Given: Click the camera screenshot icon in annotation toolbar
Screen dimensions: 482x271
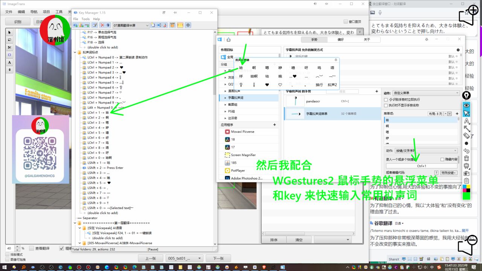Looking at the screenshot, I should (x=466, y=174).
